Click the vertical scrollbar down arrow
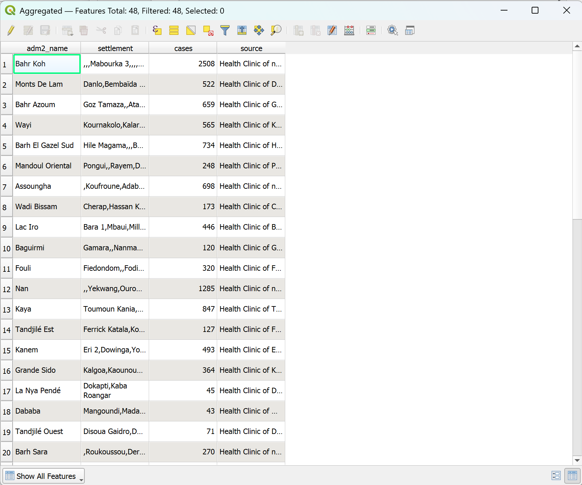The height and width of the screenshot is (485, 582). click(x=577, y=461)
